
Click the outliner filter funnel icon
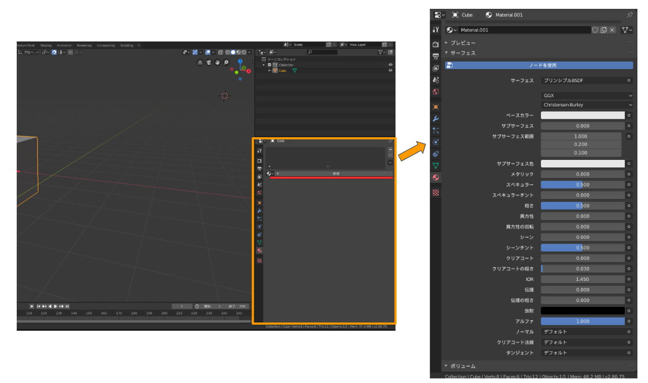click(x=381, y=52)
